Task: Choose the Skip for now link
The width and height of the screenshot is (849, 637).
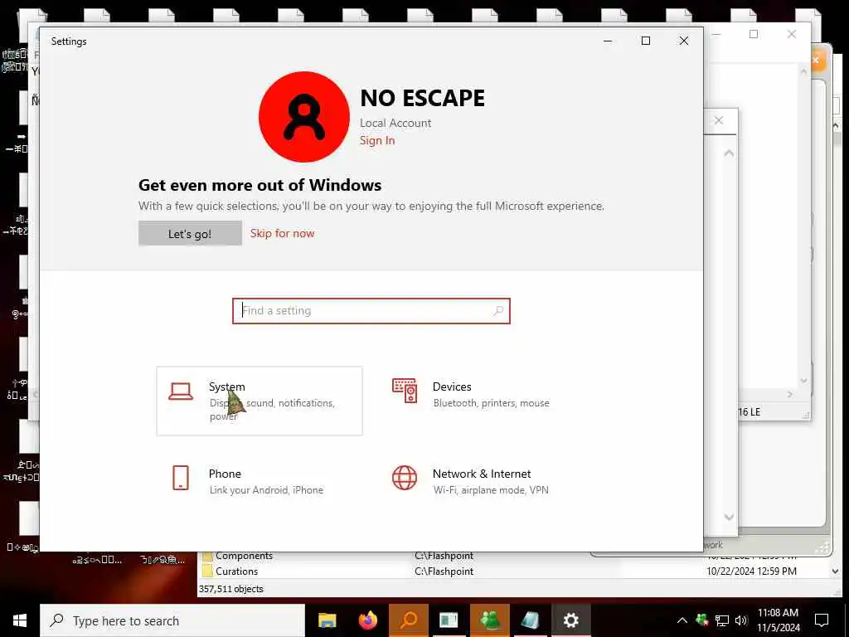Action: click(282, 233)
